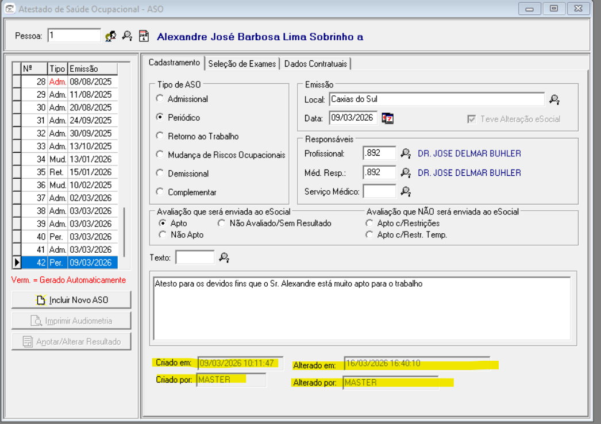This screenshot has height=424, width=601.
Task: Mark evaluation as Não Apto
Action: [163, 234]
